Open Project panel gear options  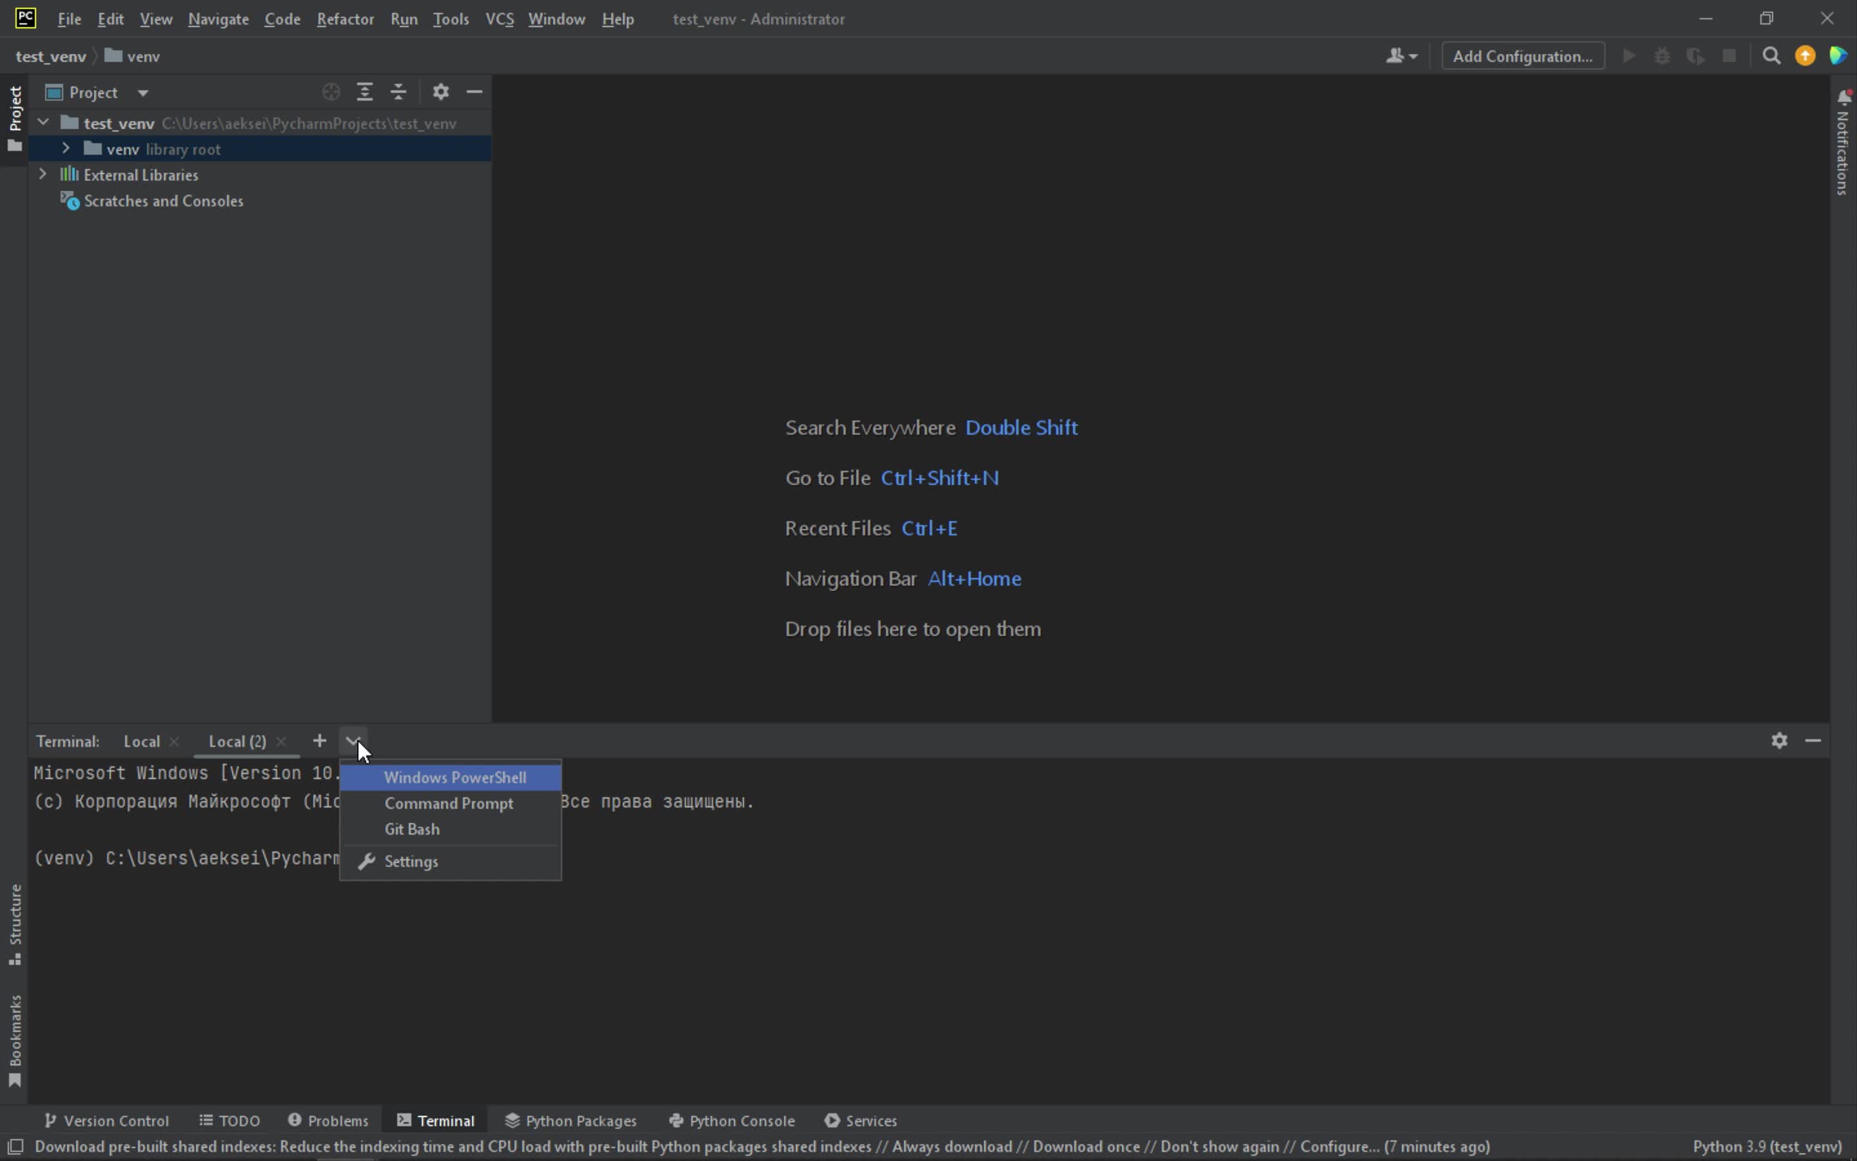coord(440,92)
